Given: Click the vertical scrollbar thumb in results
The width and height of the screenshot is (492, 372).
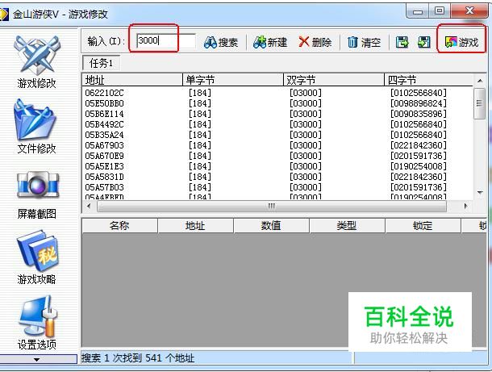Looking at the screenshot, I should (479, 103).
